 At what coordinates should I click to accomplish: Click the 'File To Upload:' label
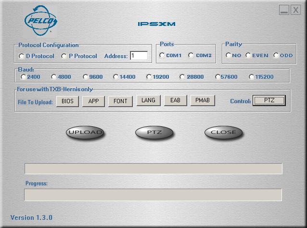[35, 102]
